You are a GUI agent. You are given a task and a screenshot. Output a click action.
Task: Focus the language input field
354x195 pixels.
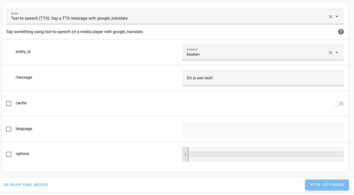coord(263,129)
